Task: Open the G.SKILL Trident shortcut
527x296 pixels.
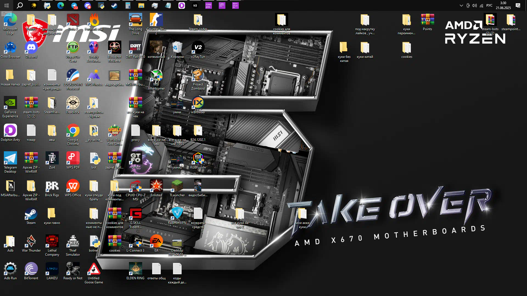Action: pyautogui.click(x=135, y=218)
